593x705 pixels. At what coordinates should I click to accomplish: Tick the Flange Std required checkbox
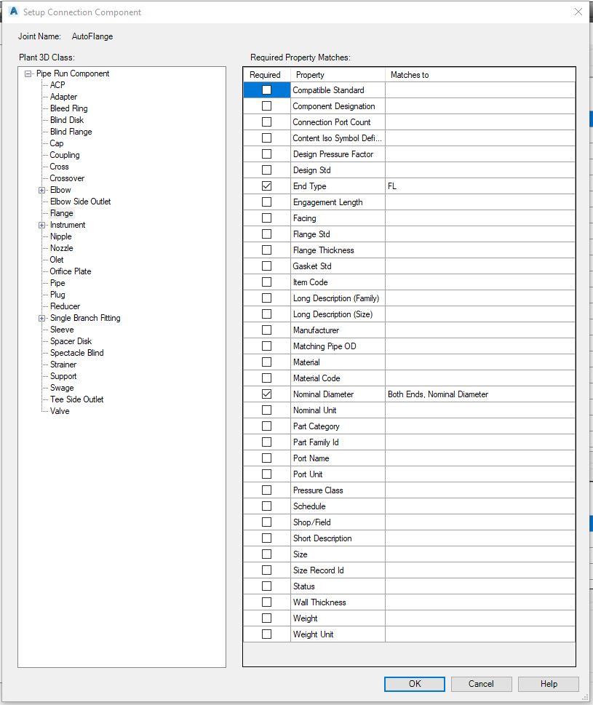click(266, 234)
